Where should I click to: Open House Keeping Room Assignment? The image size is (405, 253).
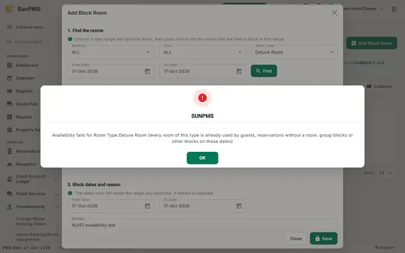point(37,237)
